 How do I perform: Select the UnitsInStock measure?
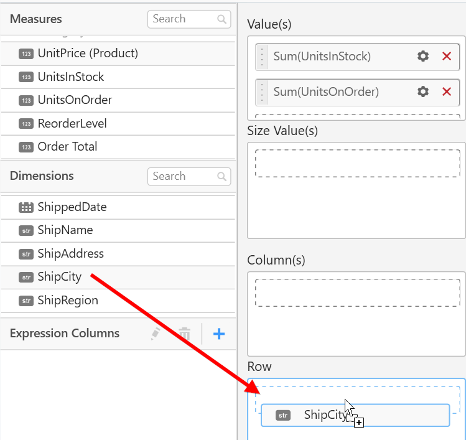(70, 77)
